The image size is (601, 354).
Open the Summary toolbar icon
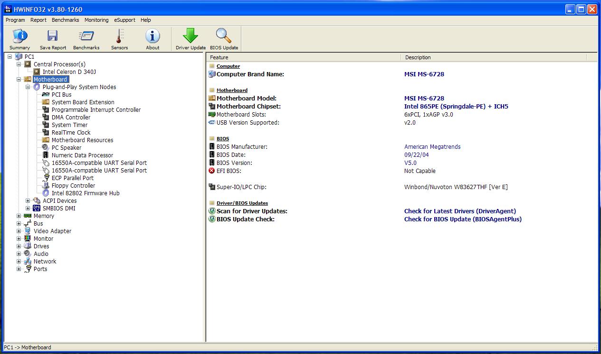click(19, 39)
